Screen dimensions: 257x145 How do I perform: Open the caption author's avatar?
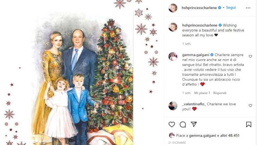click(x=173, y=27)
